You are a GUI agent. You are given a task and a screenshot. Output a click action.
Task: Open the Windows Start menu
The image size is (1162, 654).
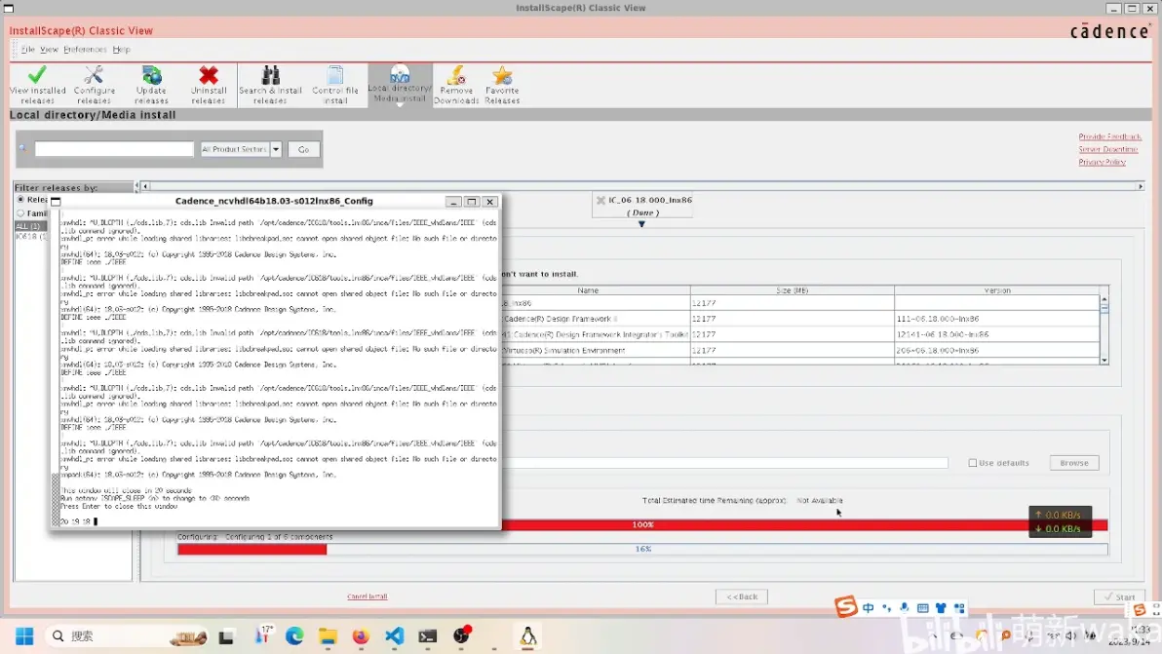pyautogui.click(x=24, y=636)
